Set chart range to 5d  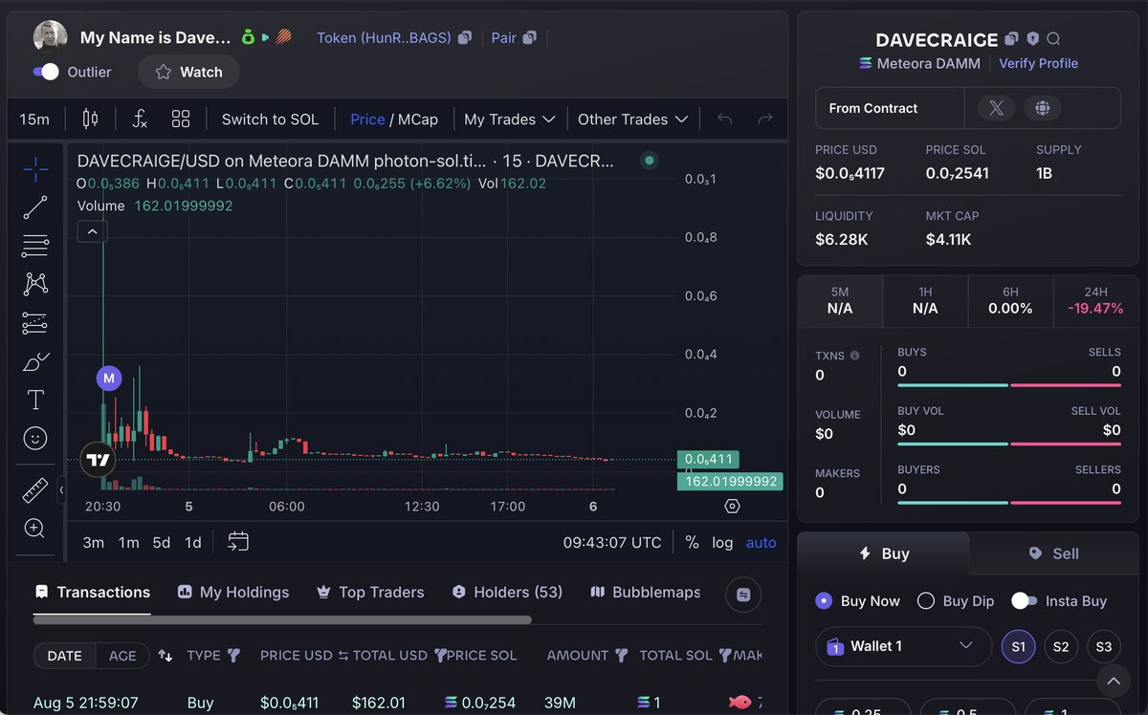161,542
